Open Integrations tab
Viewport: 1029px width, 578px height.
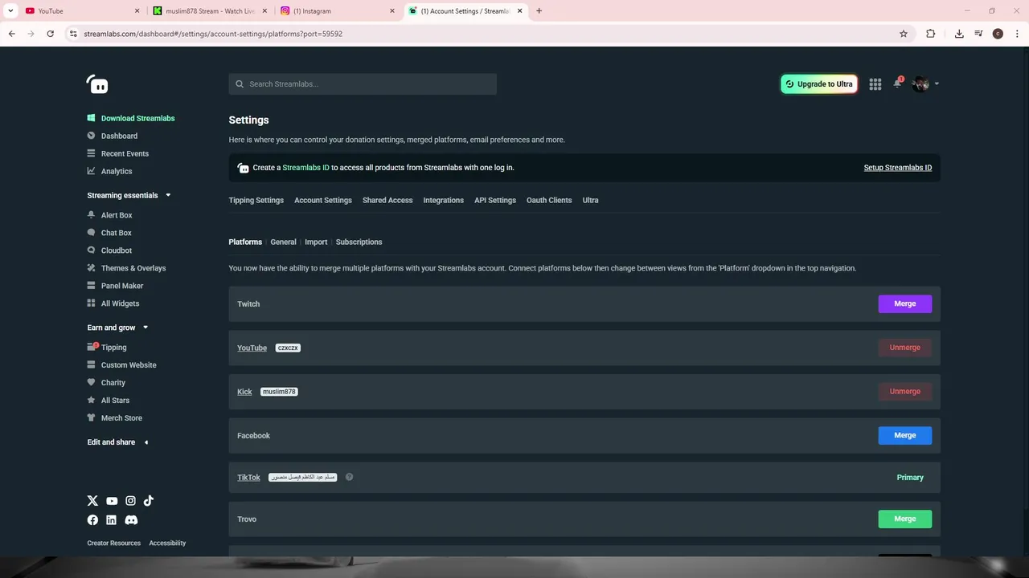tap(444, 200)
